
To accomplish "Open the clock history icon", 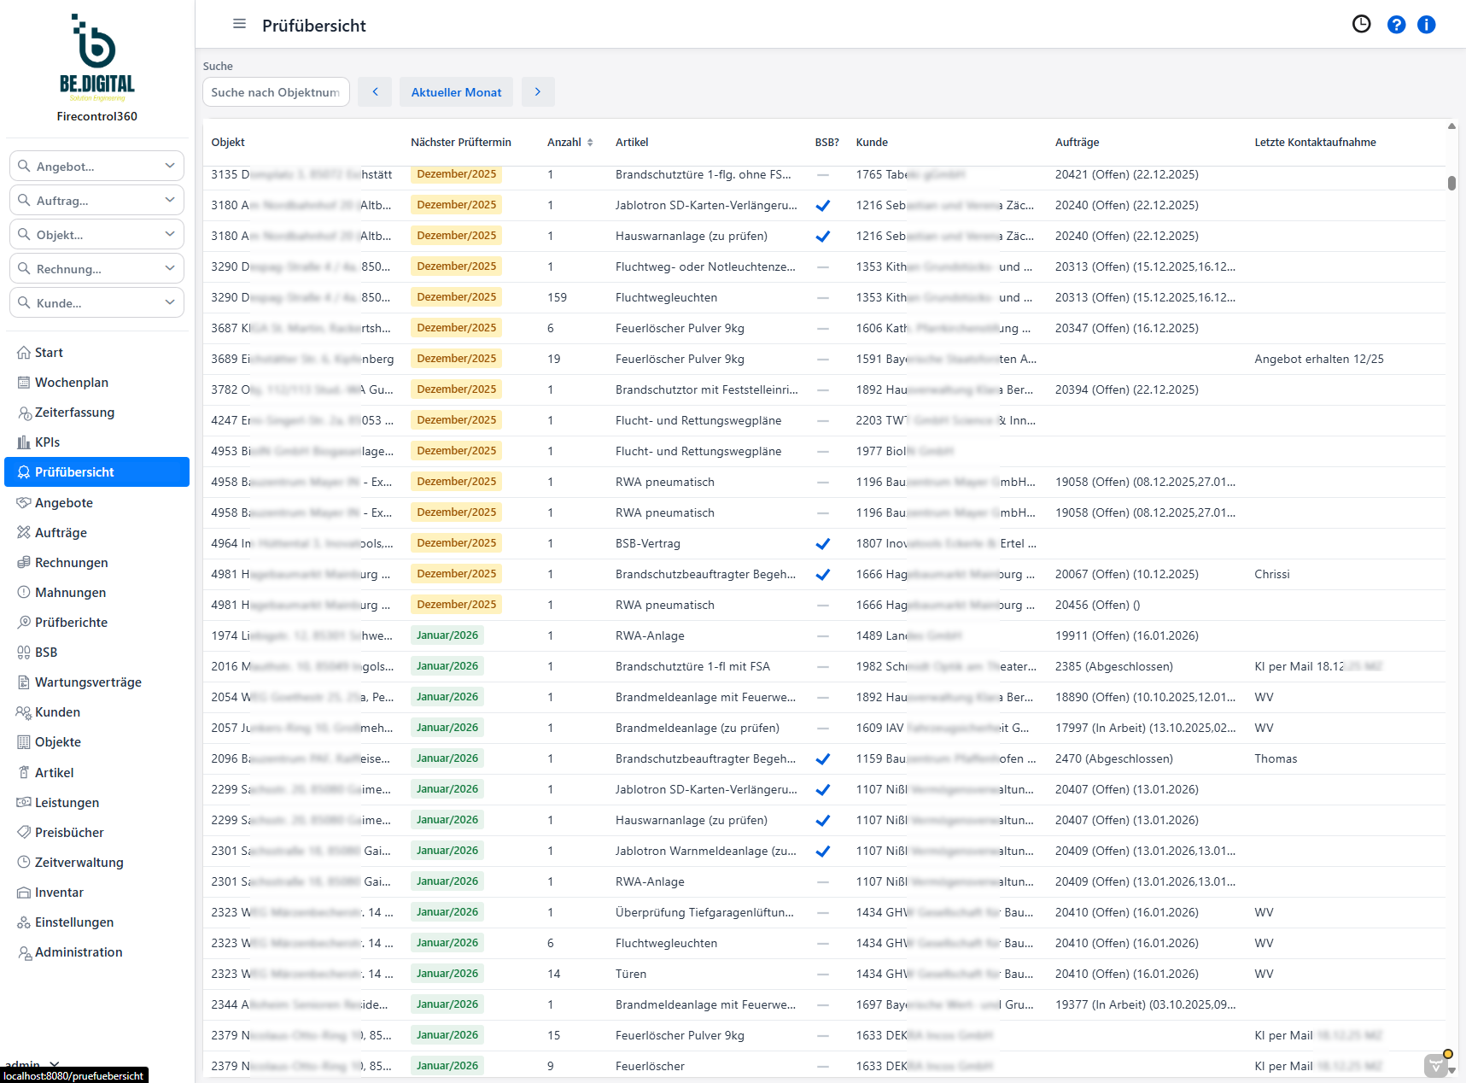I will [1361, 24].
